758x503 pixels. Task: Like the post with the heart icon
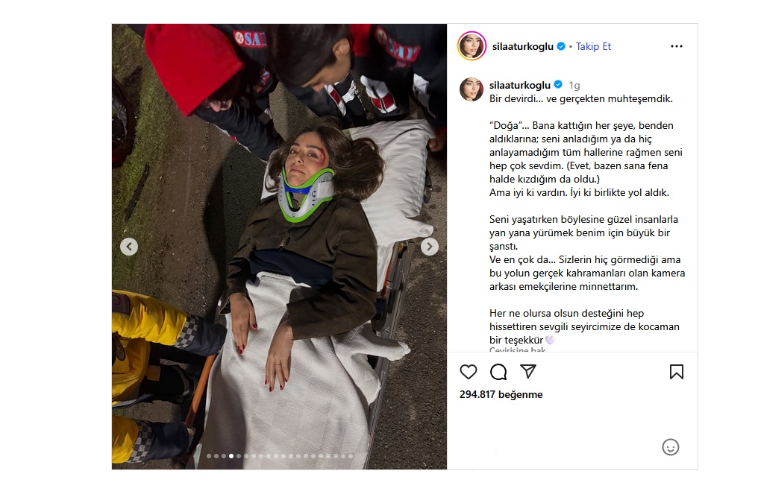tap(468, 372)
